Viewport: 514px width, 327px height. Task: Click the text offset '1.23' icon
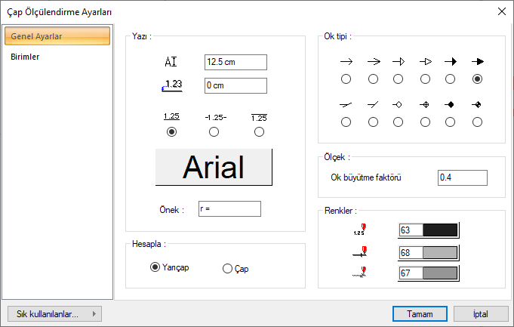171,85
